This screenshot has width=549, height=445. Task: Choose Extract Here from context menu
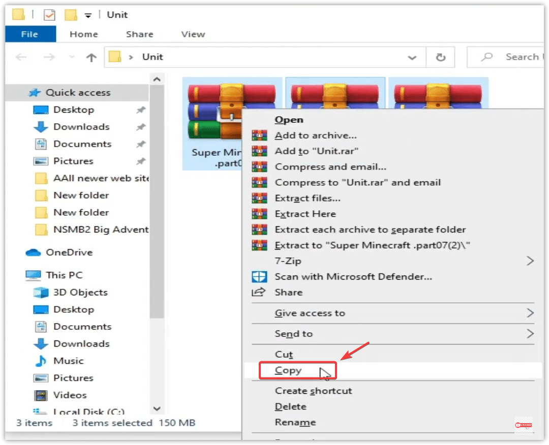(x=305, y=214)
